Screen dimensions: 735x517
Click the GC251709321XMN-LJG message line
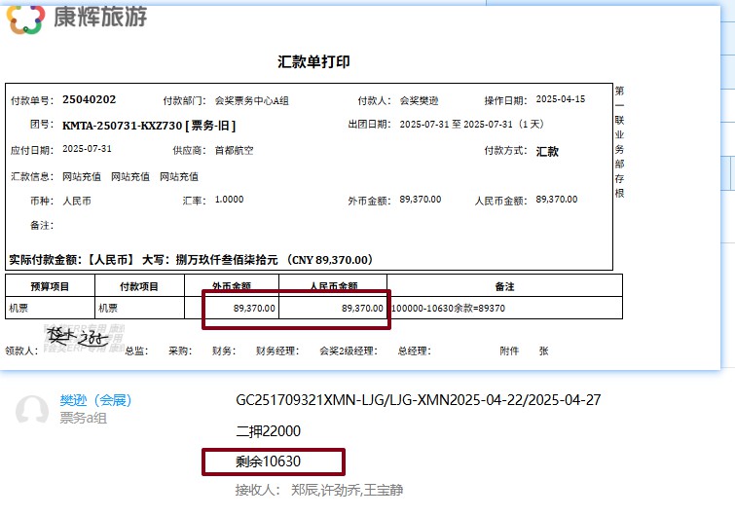(419, 400)
